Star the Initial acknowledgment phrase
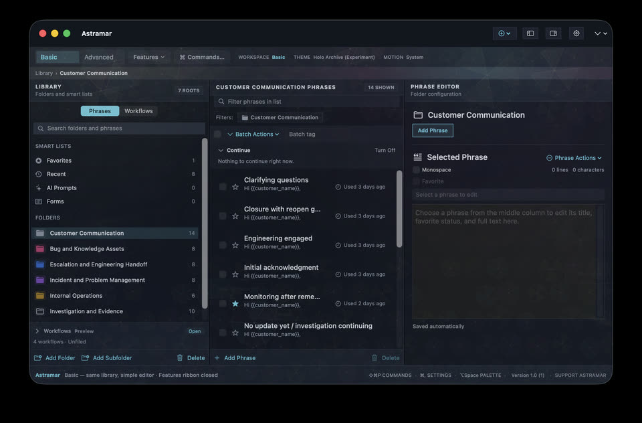Viewport: 642px width, 423px height. click(235, 274)
